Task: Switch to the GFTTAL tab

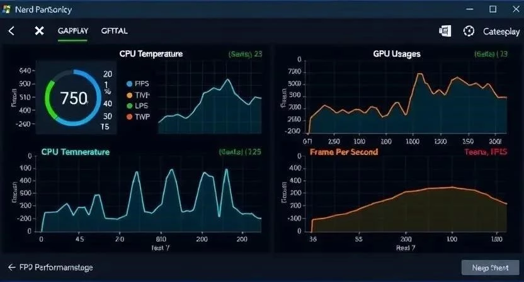Action: pos(115,31)
